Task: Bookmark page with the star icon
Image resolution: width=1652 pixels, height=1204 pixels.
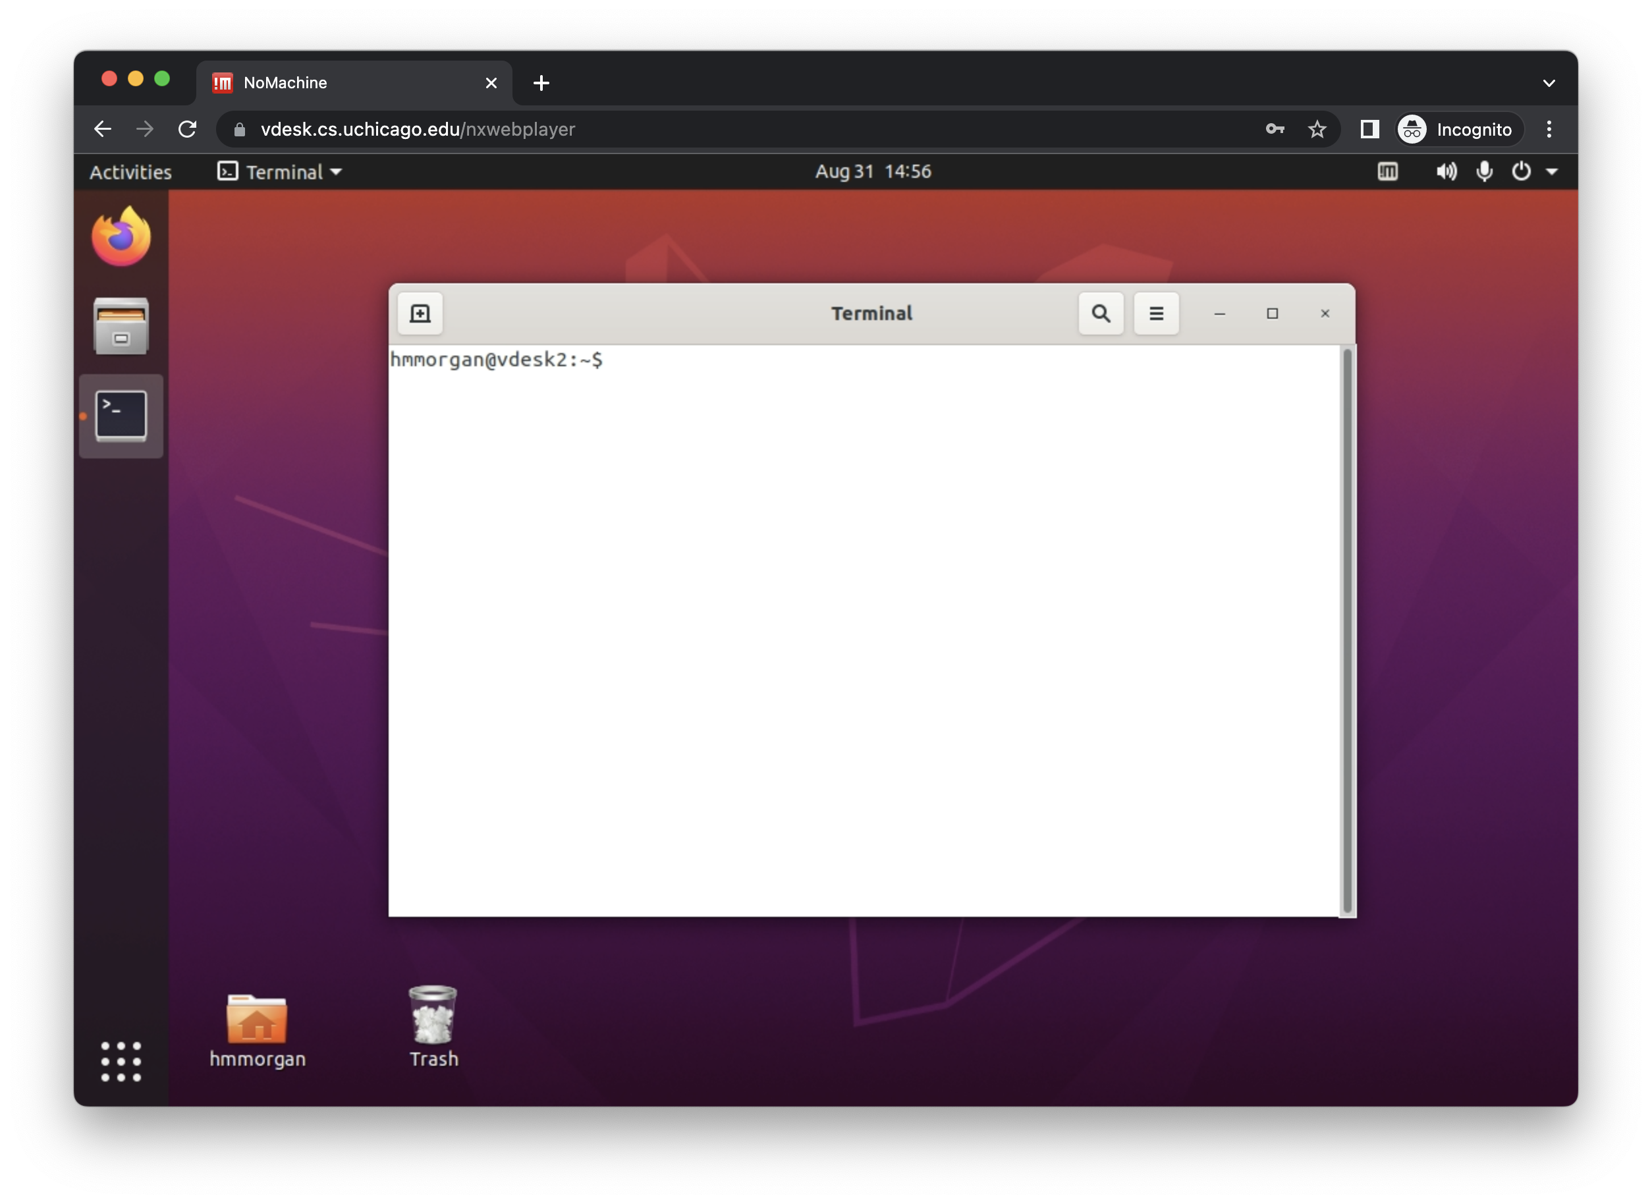Action: tap(1317, 130)
